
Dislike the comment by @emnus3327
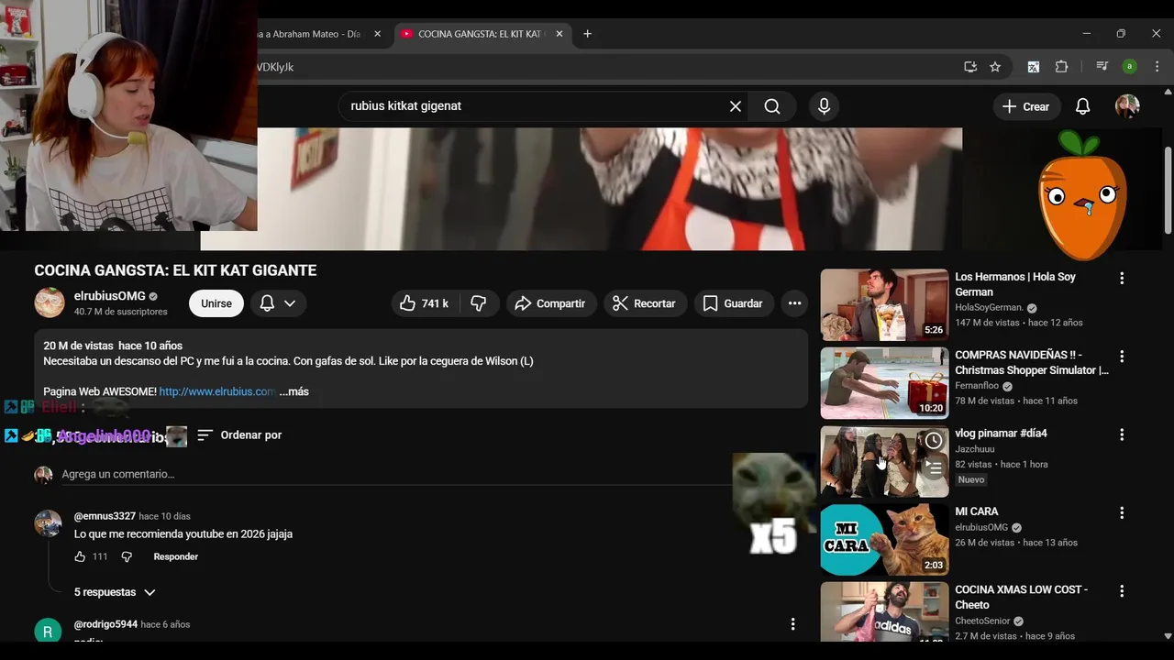coord(127,556)
